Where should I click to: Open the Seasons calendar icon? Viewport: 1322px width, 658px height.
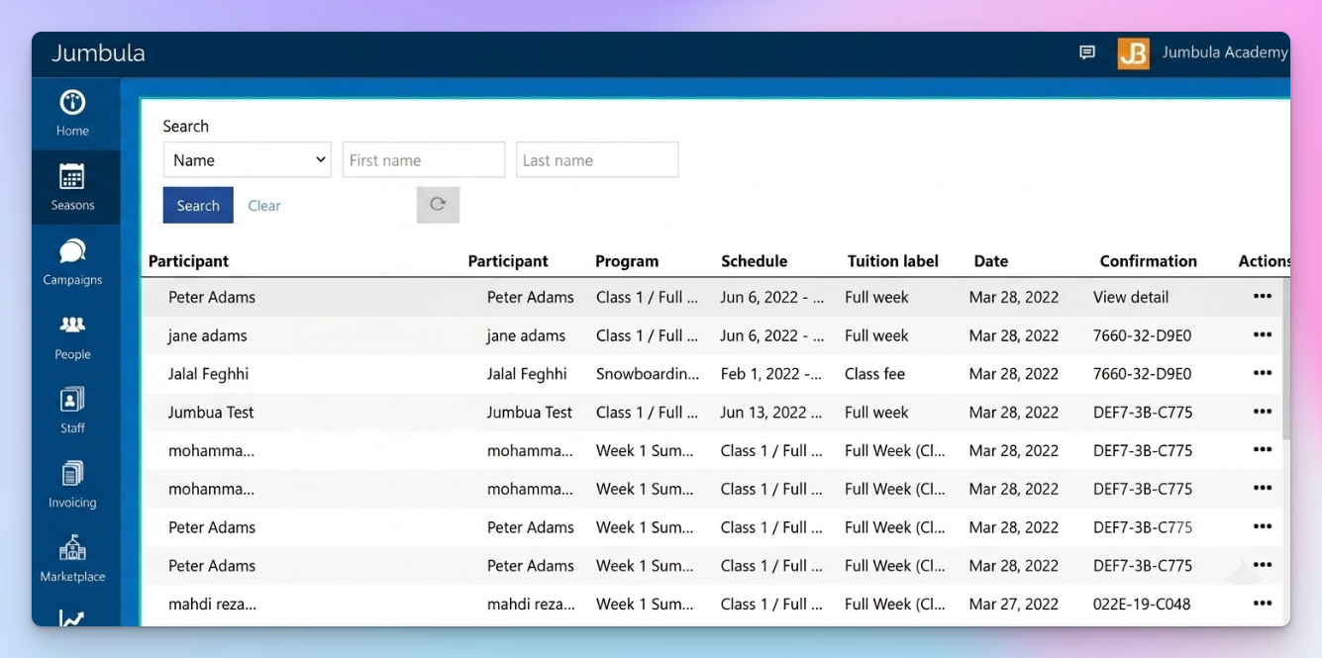(72, 177)
